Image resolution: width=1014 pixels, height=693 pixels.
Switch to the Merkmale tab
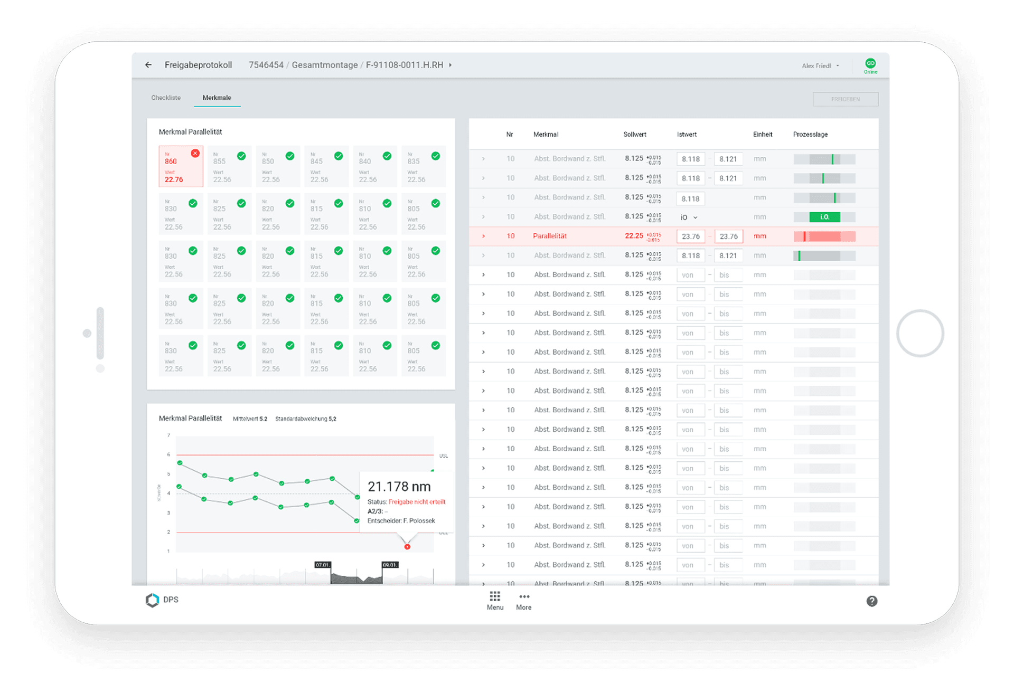coord(217,98)
